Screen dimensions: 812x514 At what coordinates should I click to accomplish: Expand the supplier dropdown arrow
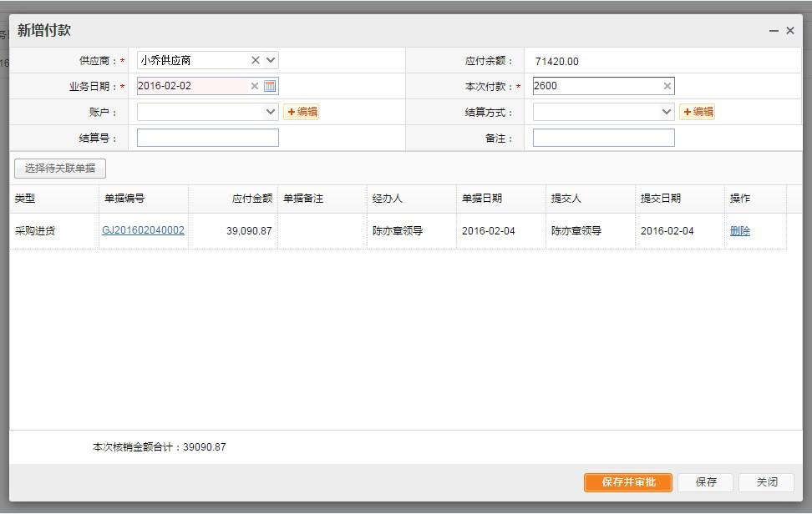271,60
